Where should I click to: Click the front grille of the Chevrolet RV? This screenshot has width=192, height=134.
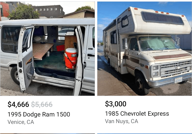point(176,68)
